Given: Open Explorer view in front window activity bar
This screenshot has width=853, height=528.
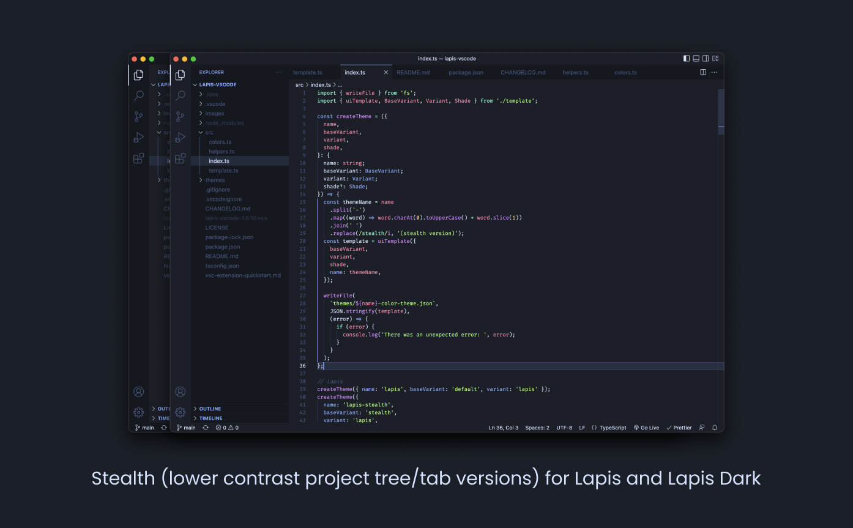Looking at the screenshot, I should point(180,75).
